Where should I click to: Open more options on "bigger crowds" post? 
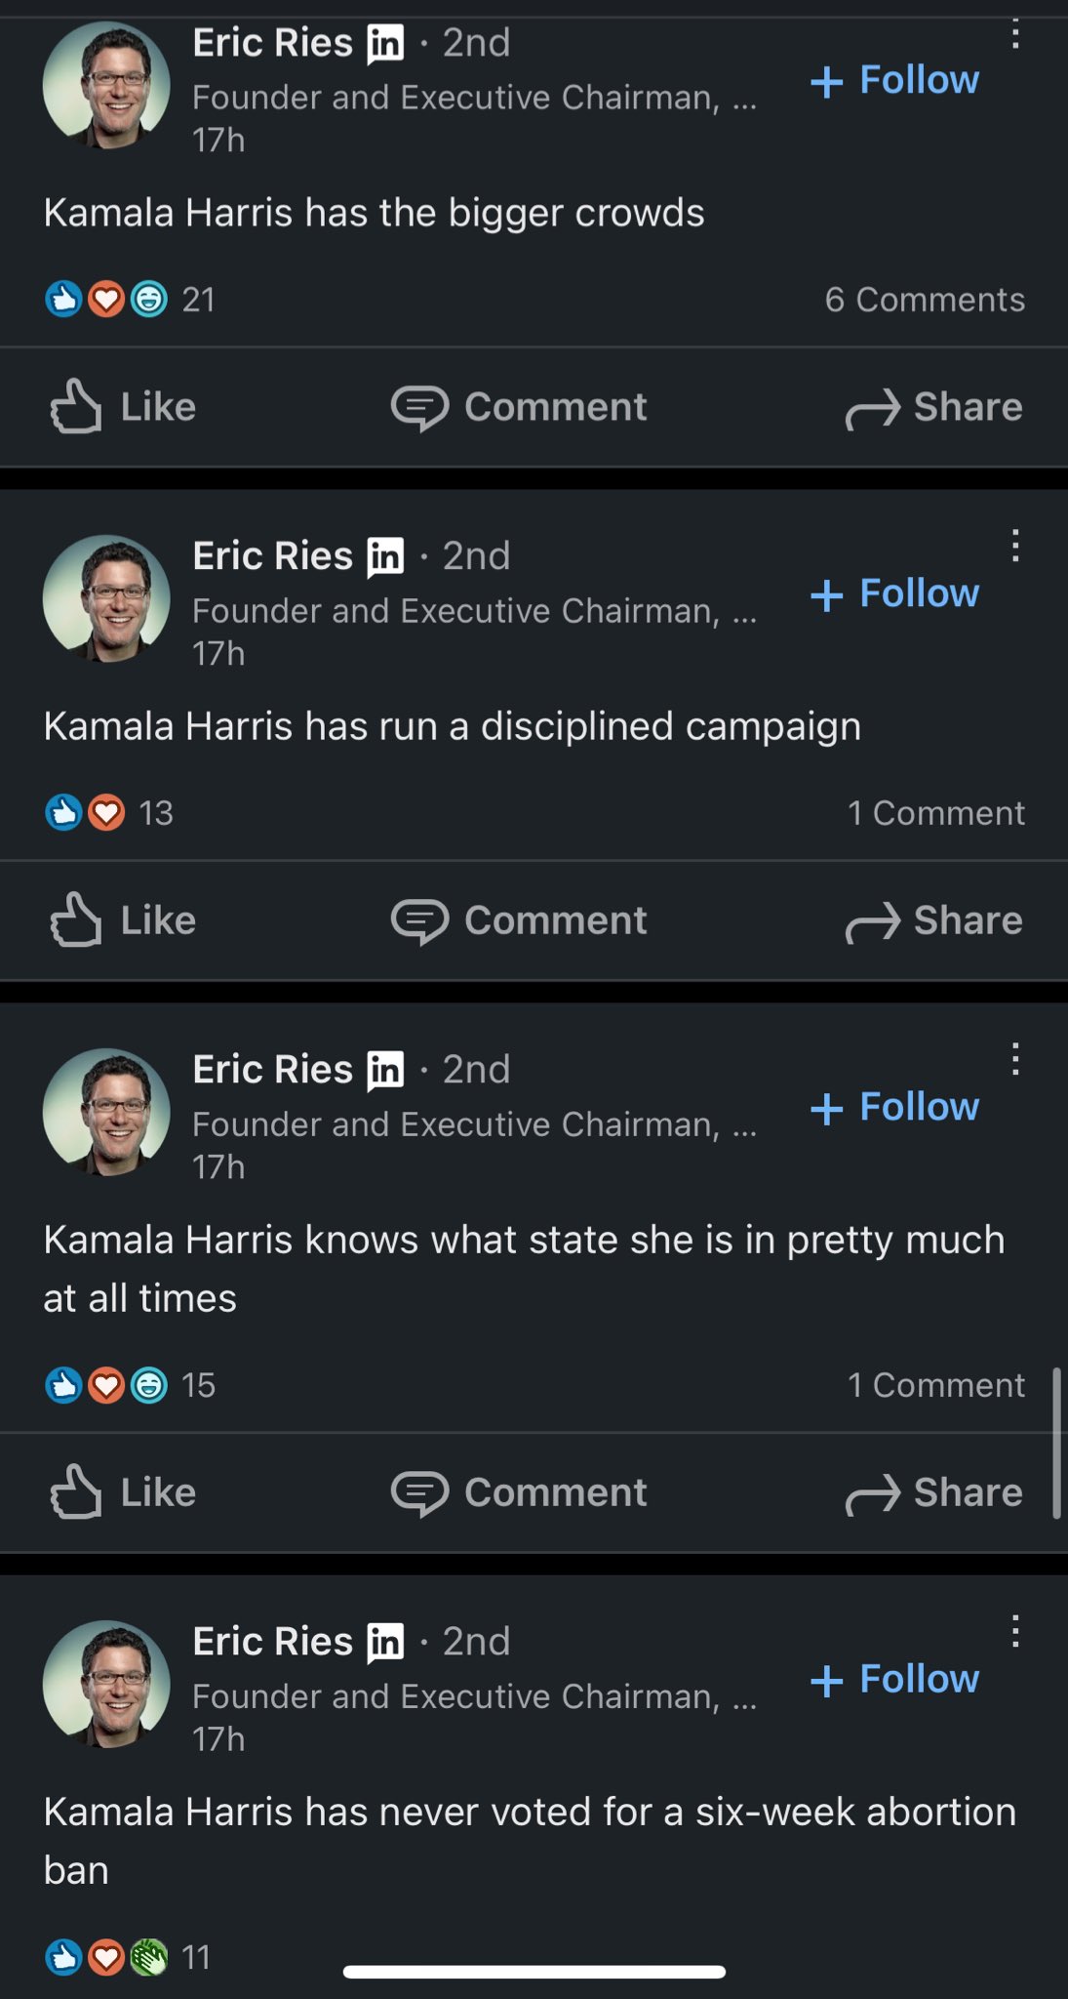click(1015, 35)
